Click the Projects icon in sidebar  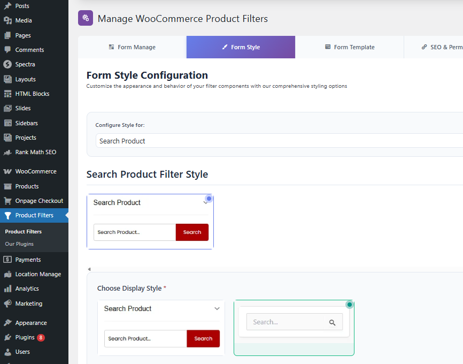coord(7,138)
